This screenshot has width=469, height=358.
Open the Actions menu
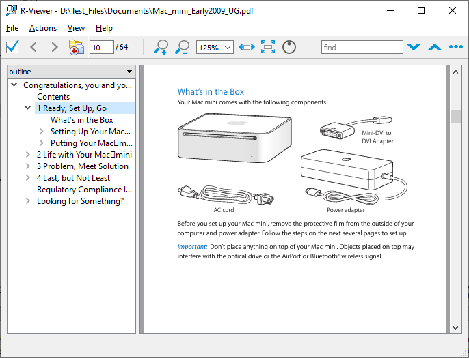tap(43, 28)
